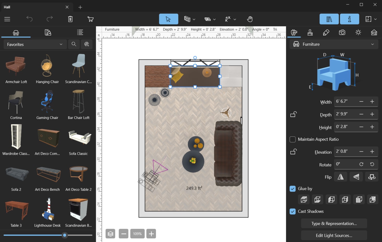Screen dimensions: 382x242
Task: Expand the Furniture inspector dropdown
Action: click(x=372, y=44)
